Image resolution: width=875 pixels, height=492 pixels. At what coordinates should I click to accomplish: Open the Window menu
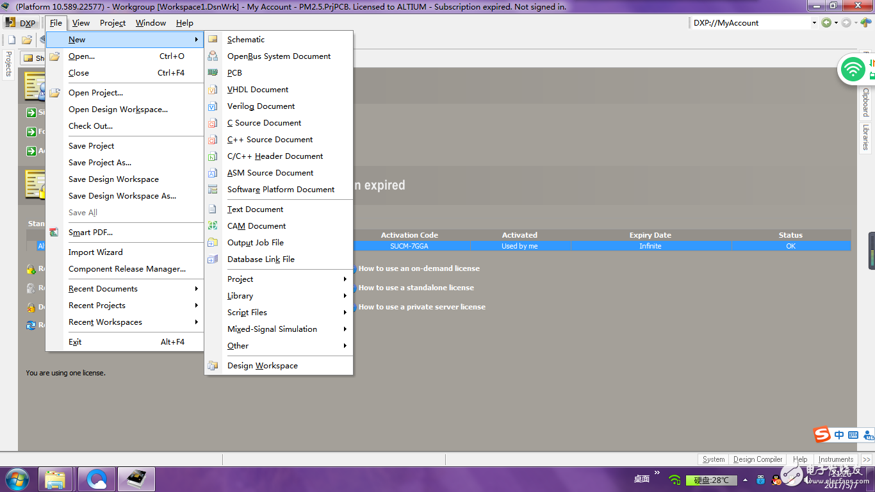coord(151,22)
